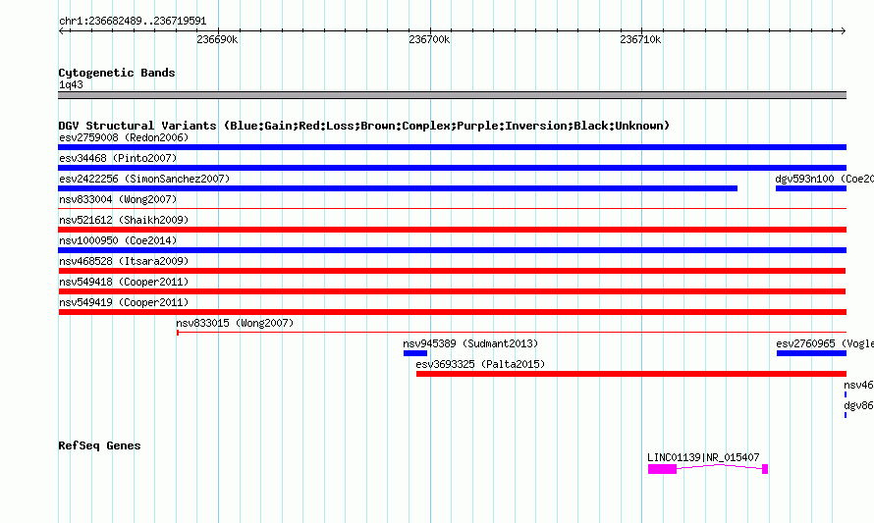This screenshot has height=523, width=874.
Task: Open variant esv2422256 (SimonSanchez2007) label
Action: 144,179
